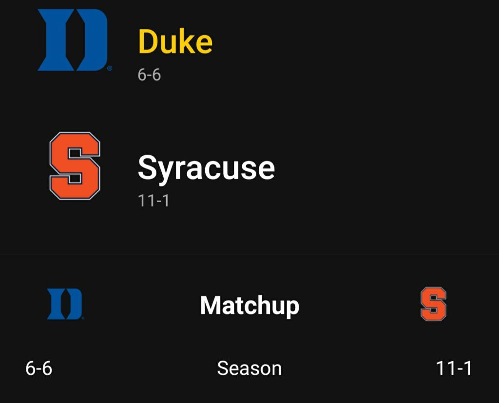
Task: Select the letter S in the Syracuse name
Action: pyautogui.click(x=148, y=168)
